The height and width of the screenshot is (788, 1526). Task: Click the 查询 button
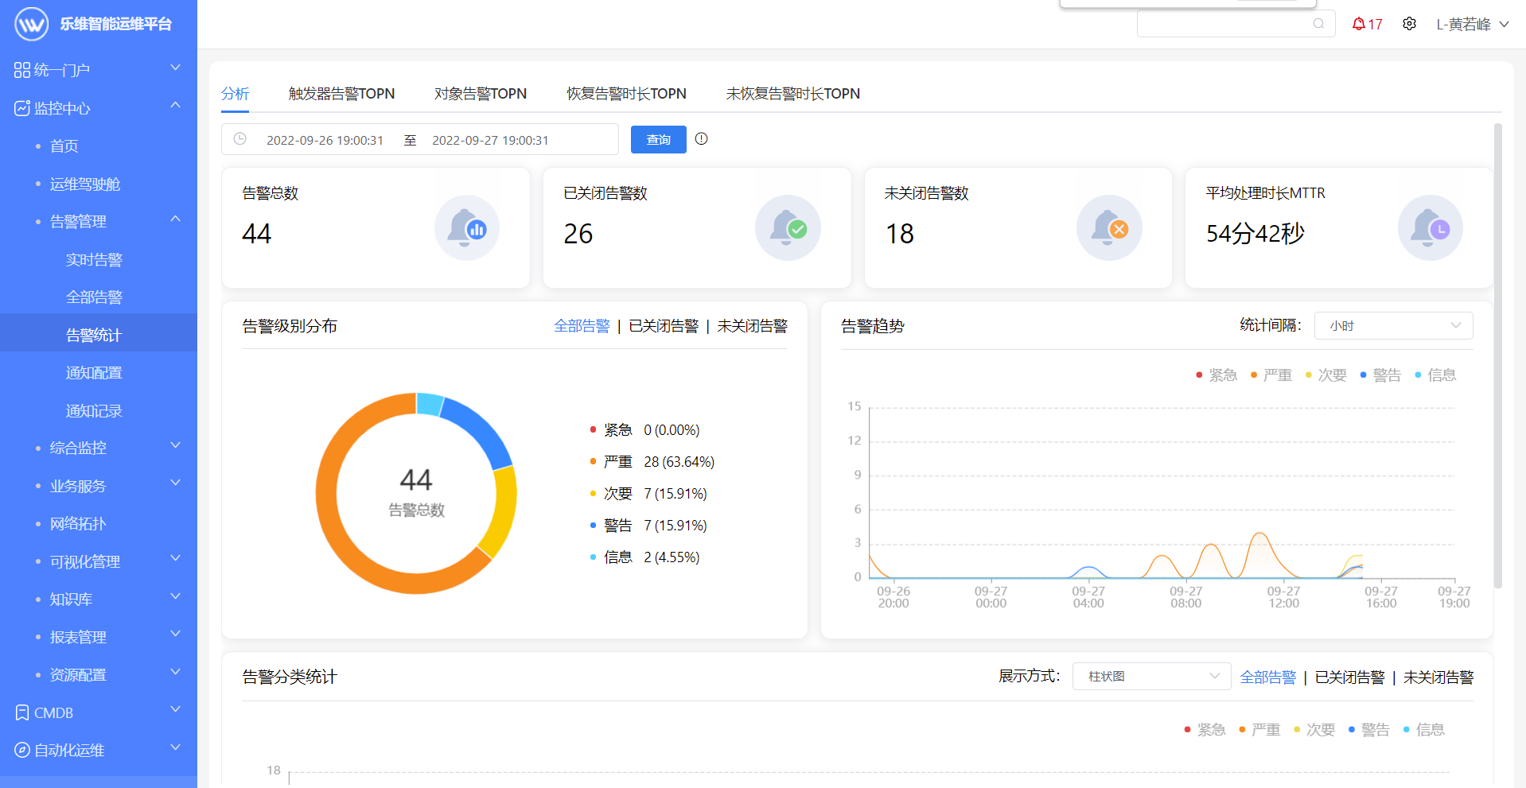(659, 139)
